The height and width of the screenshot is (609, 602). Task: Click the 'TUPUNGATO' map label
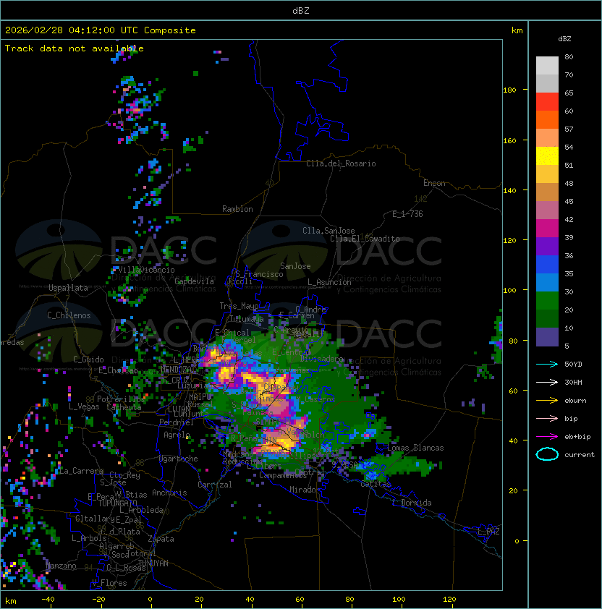point(118,503)
